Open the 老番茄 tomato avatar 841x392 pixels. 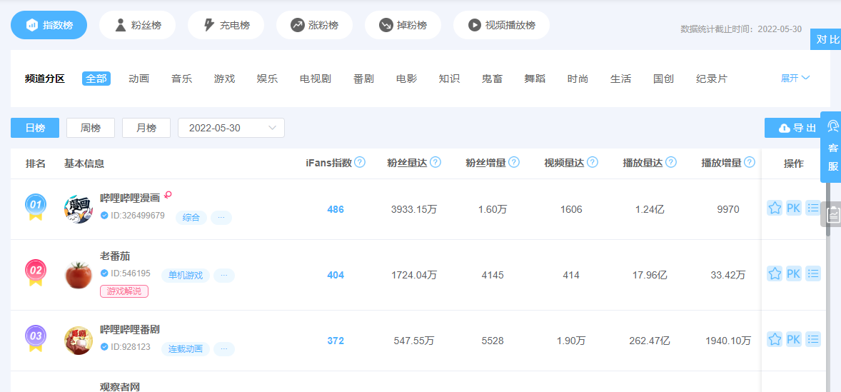(x=79, y=275)
